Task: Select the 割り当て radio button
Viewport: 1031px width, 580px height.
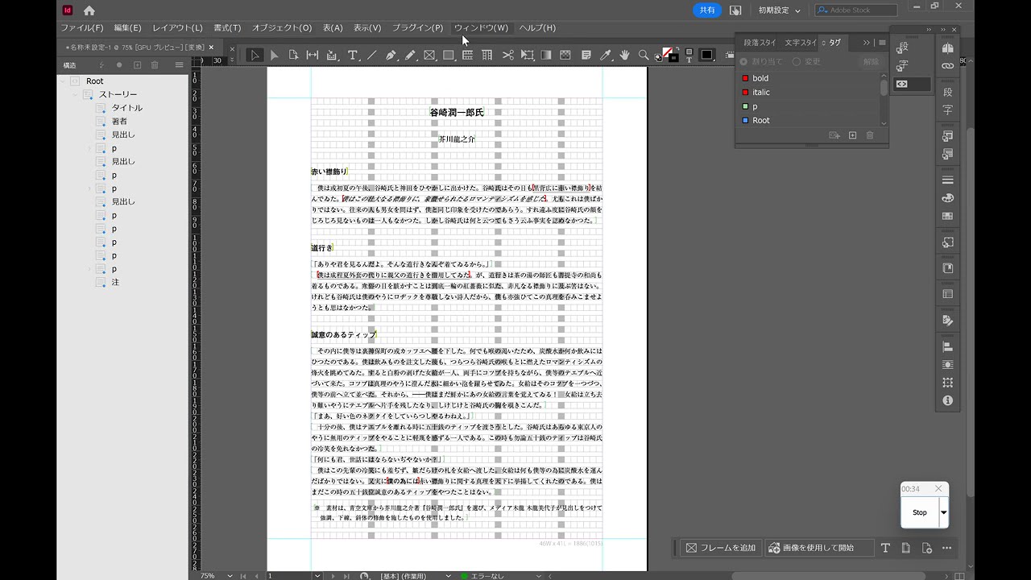Action: click(743, 61)
